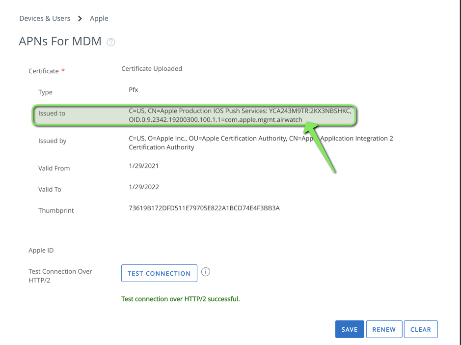Click the Apple ID field label
Viewport: 461px width, 345px height.
(x=41, y=250)
